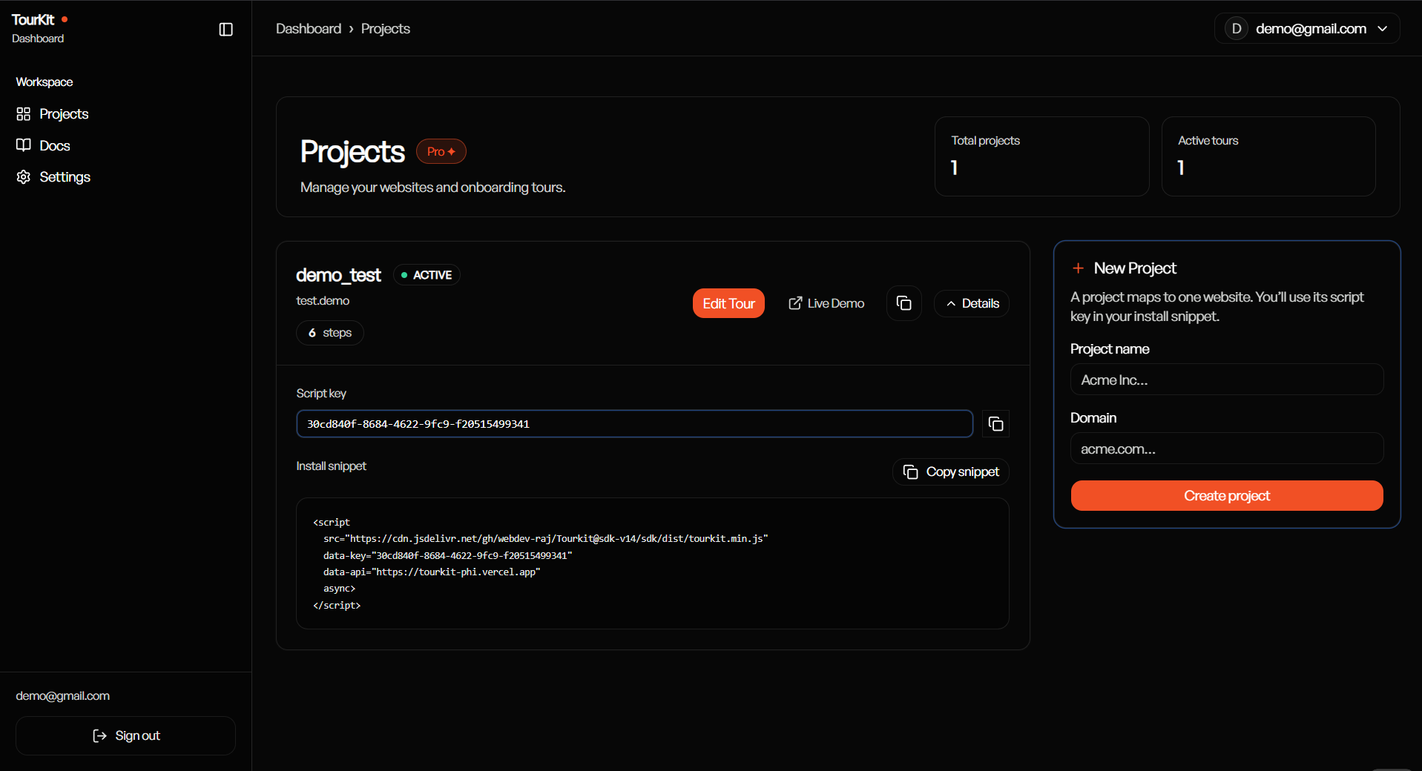Click the Workspace section label

[x=45, y=82]
